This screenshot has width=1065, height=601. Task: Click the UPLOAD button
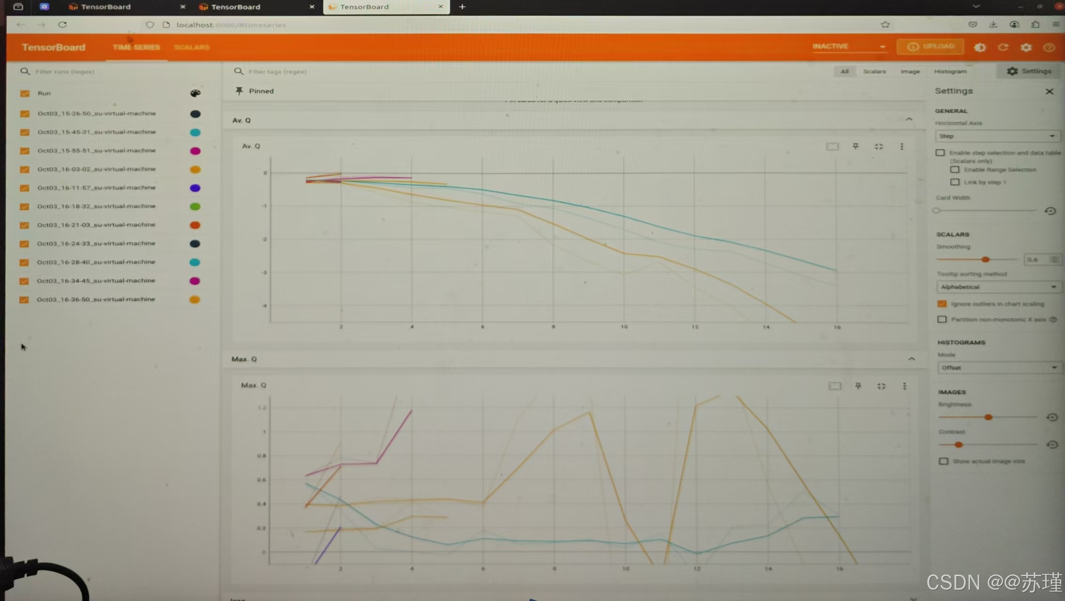pyautogui.click(x=931, y=46)
